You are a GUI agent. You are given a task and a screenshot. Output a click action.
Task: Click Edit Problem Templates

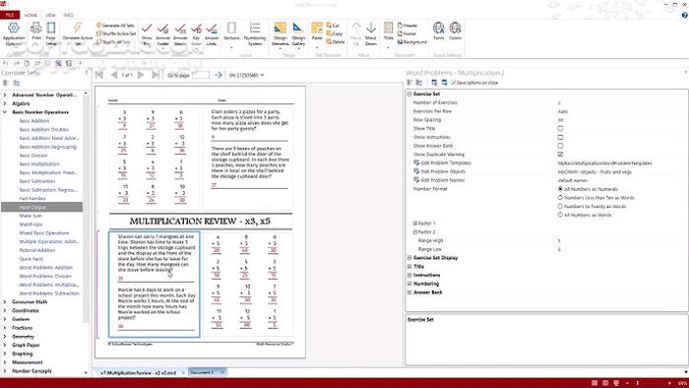(x=446, y=163)
